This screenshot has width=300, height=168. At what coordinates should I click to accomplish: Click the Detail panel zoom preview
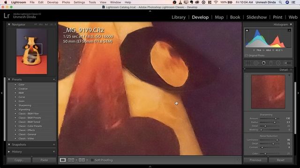click(x=268, y=91)
